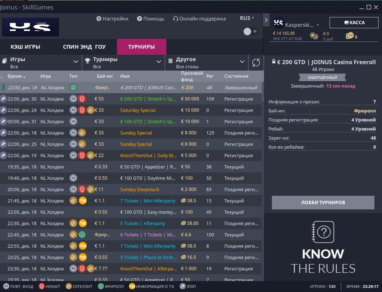Sort by Время column header

tap(16, 76)
